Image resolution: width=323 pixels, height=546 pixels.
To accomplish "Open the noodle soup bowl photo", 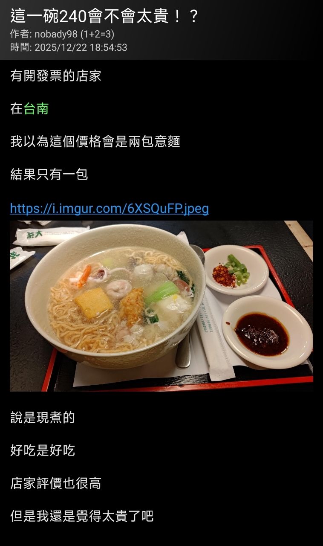I will [x=161, y=306].
